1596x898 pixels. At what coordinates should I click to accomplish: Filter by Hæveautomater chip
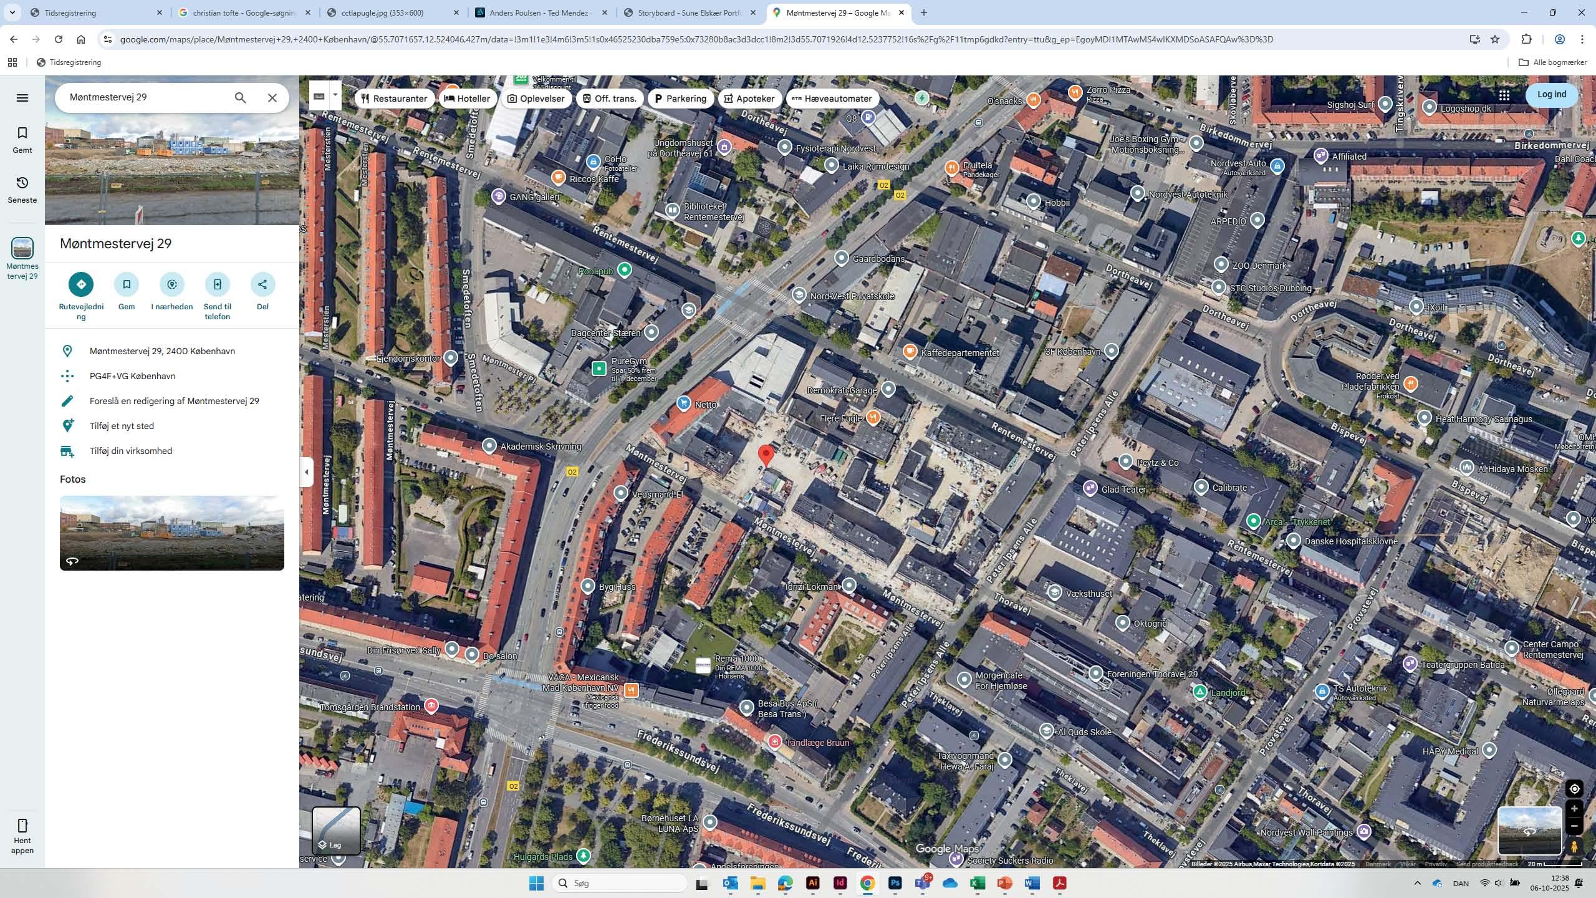832,99
